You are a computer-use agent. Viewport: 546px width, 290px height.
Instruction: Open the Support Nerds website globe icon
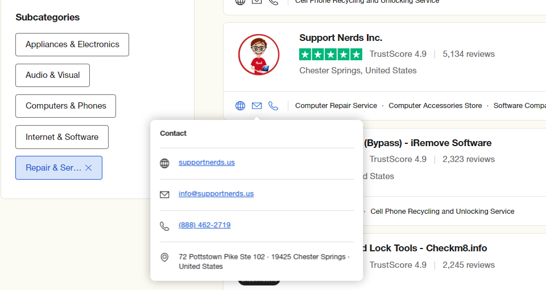click(240, 106)
